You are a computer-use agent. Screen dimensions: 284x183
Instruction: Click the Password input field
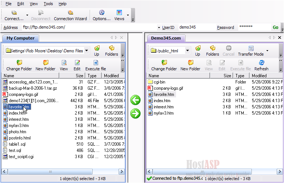point(254,27)
